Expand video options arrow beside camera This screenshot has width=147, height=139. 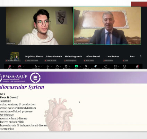click(x=24, y=66)
